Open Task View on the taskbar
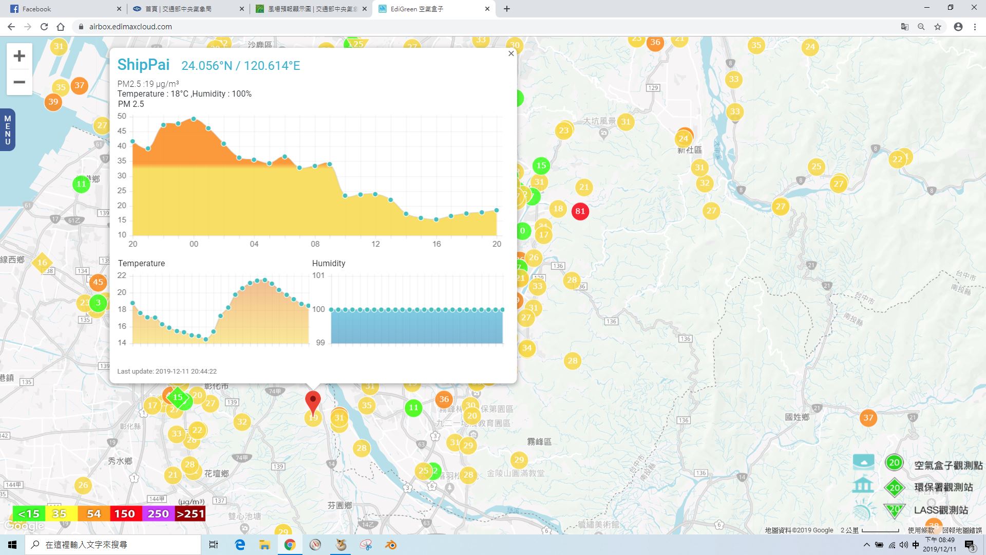The width and height of the screenshot is (986, 555). click(214, 545)
